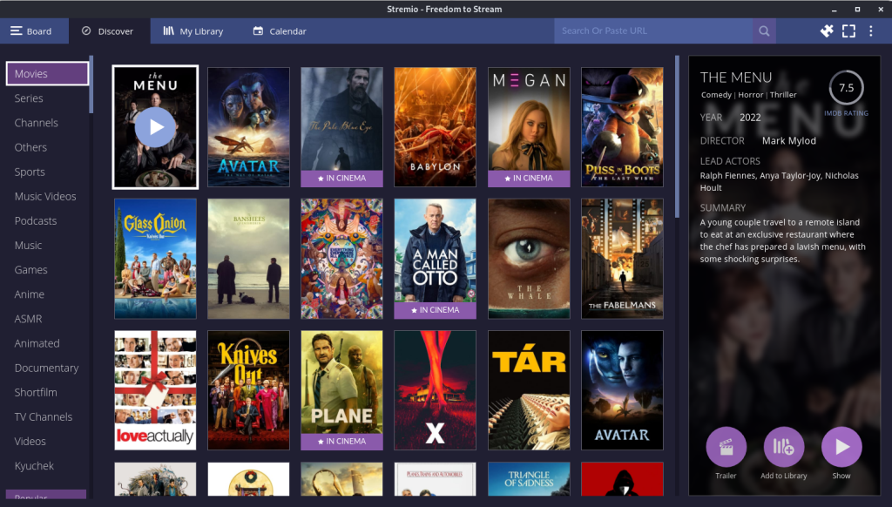This screenshot has height=507, width=892.
Task: Select the Glass Onion poster
Action: click(x=155, y=259)
